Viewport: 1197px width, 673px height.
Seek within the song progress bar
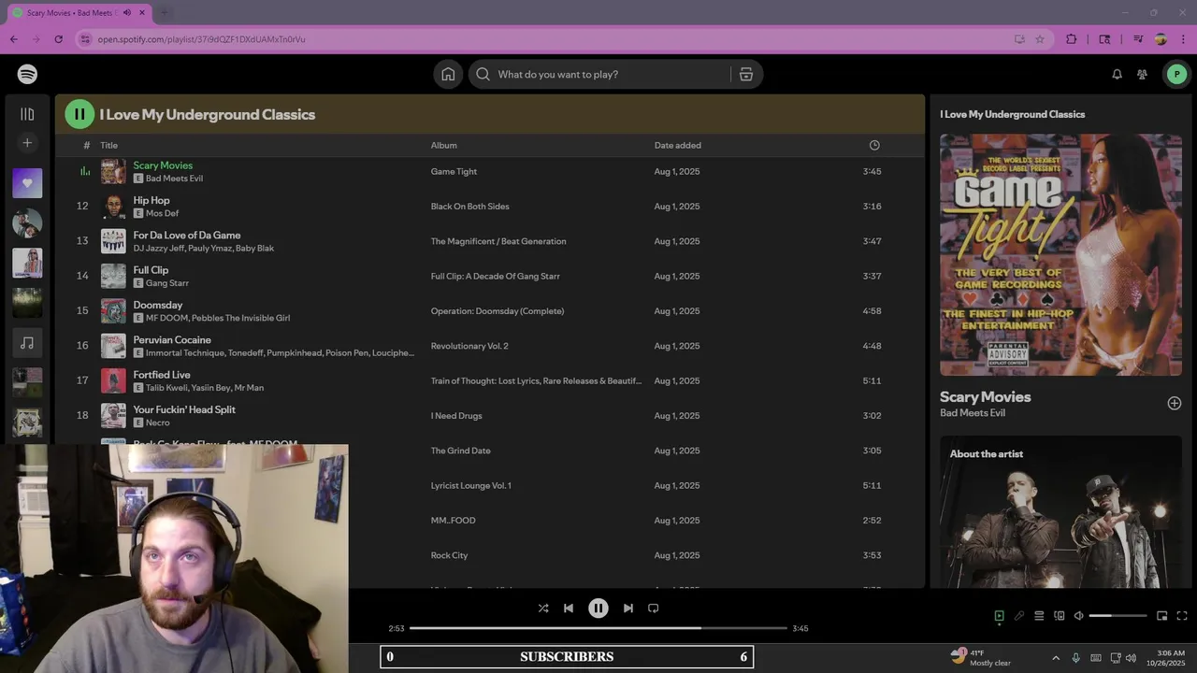pyautogui.click(x=598, y=628)
